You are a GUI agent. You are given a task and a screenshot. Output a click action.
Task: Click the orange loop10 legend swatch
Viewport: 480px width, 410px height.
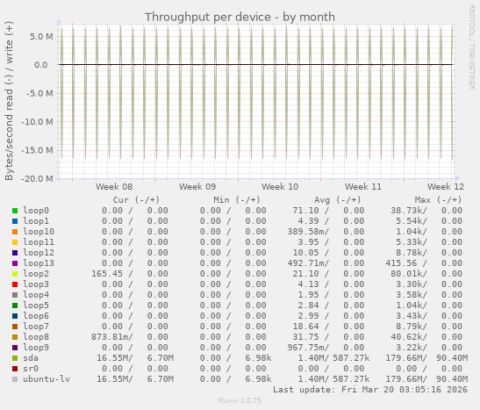[x=15, y=232]
